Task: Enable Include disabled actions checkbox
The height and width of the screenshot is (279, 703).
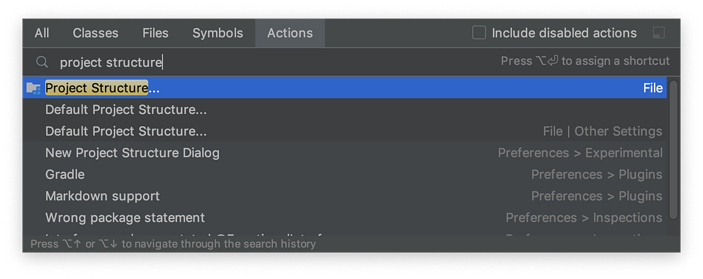Action: coord(479,32)
